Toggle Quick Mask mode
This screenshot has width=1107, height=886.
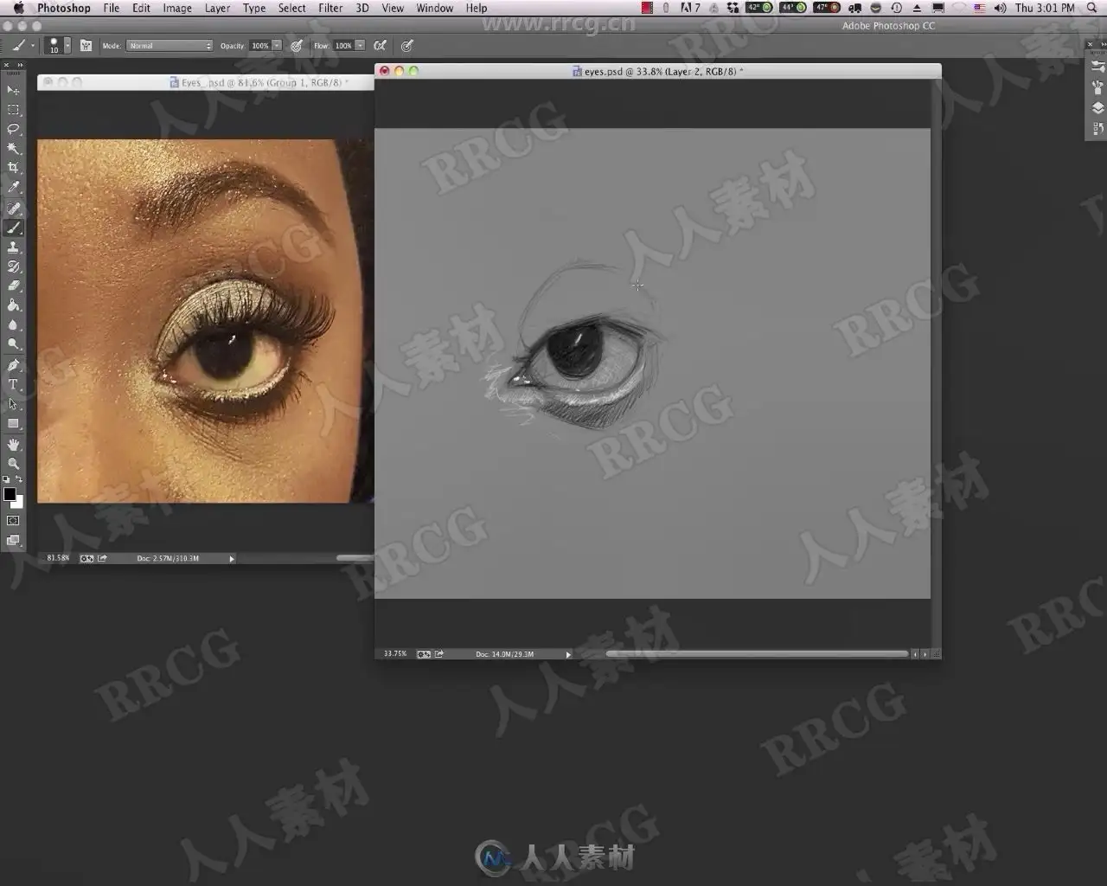13,521
